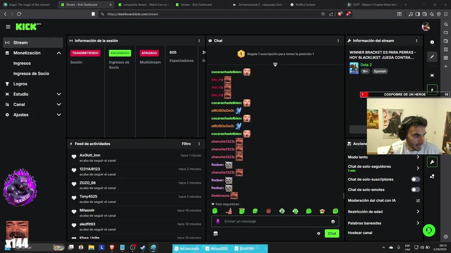Open Steam from the taskbar
The width and height of the screenshot is (451, 253).
[x=143, y=247]
